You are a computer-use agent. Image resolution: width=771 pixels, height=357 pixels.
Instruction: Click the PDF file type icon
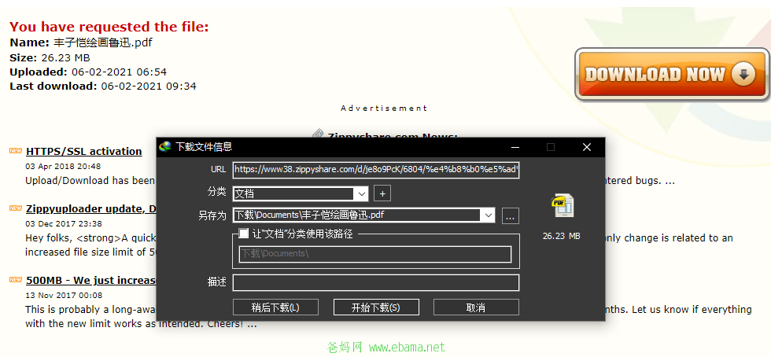(x=562, y=205)
